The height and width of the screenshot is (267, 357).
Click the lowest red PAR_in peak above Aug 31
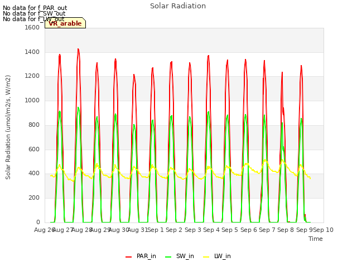click(134, 75)
